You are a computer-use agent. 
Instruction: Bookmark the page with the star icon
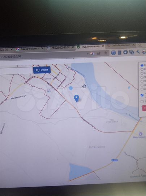tap(106, 53)
